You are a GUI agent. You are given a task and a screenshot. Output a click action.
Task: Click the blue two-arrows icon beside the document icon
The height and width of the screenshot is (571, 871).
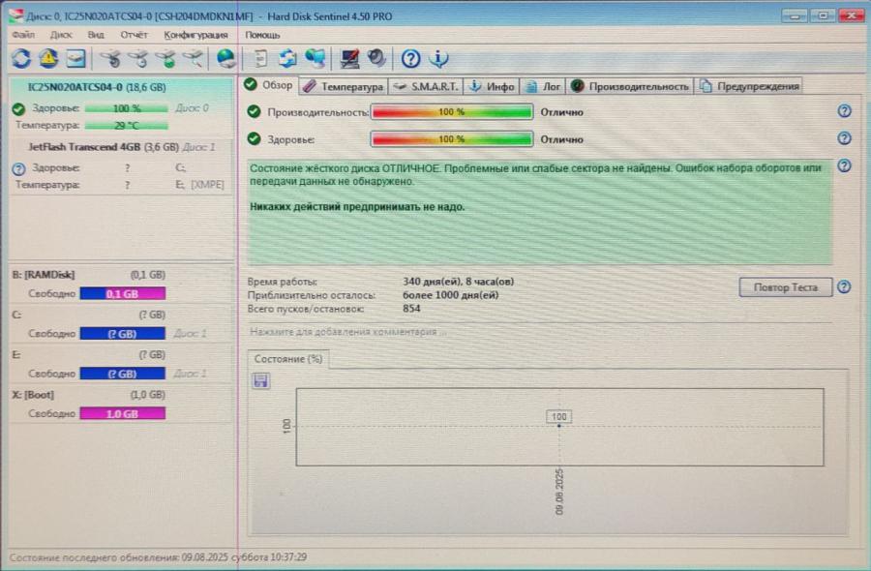287,58
